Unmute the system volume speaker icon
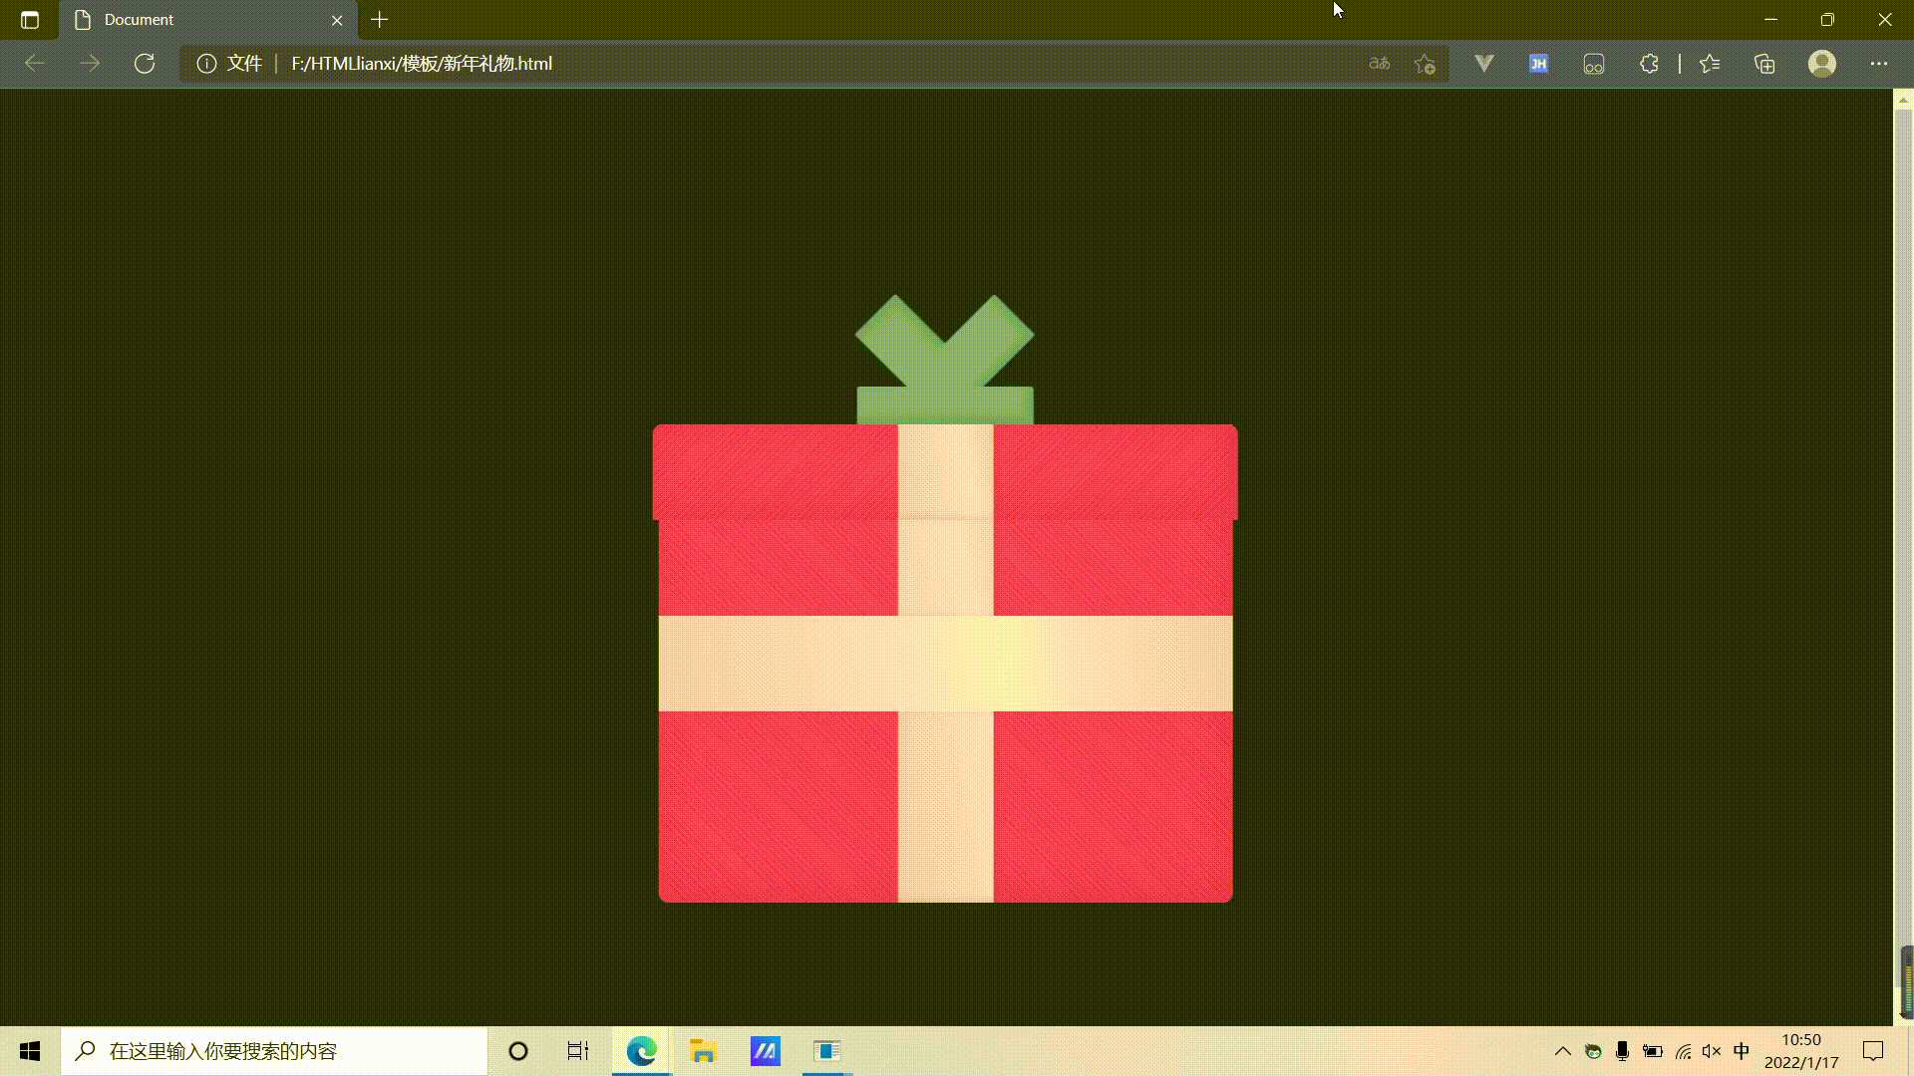 [1713, 1051]
